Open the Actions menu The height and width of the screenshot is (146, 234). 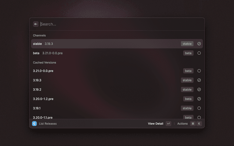[x=182, y=124]
